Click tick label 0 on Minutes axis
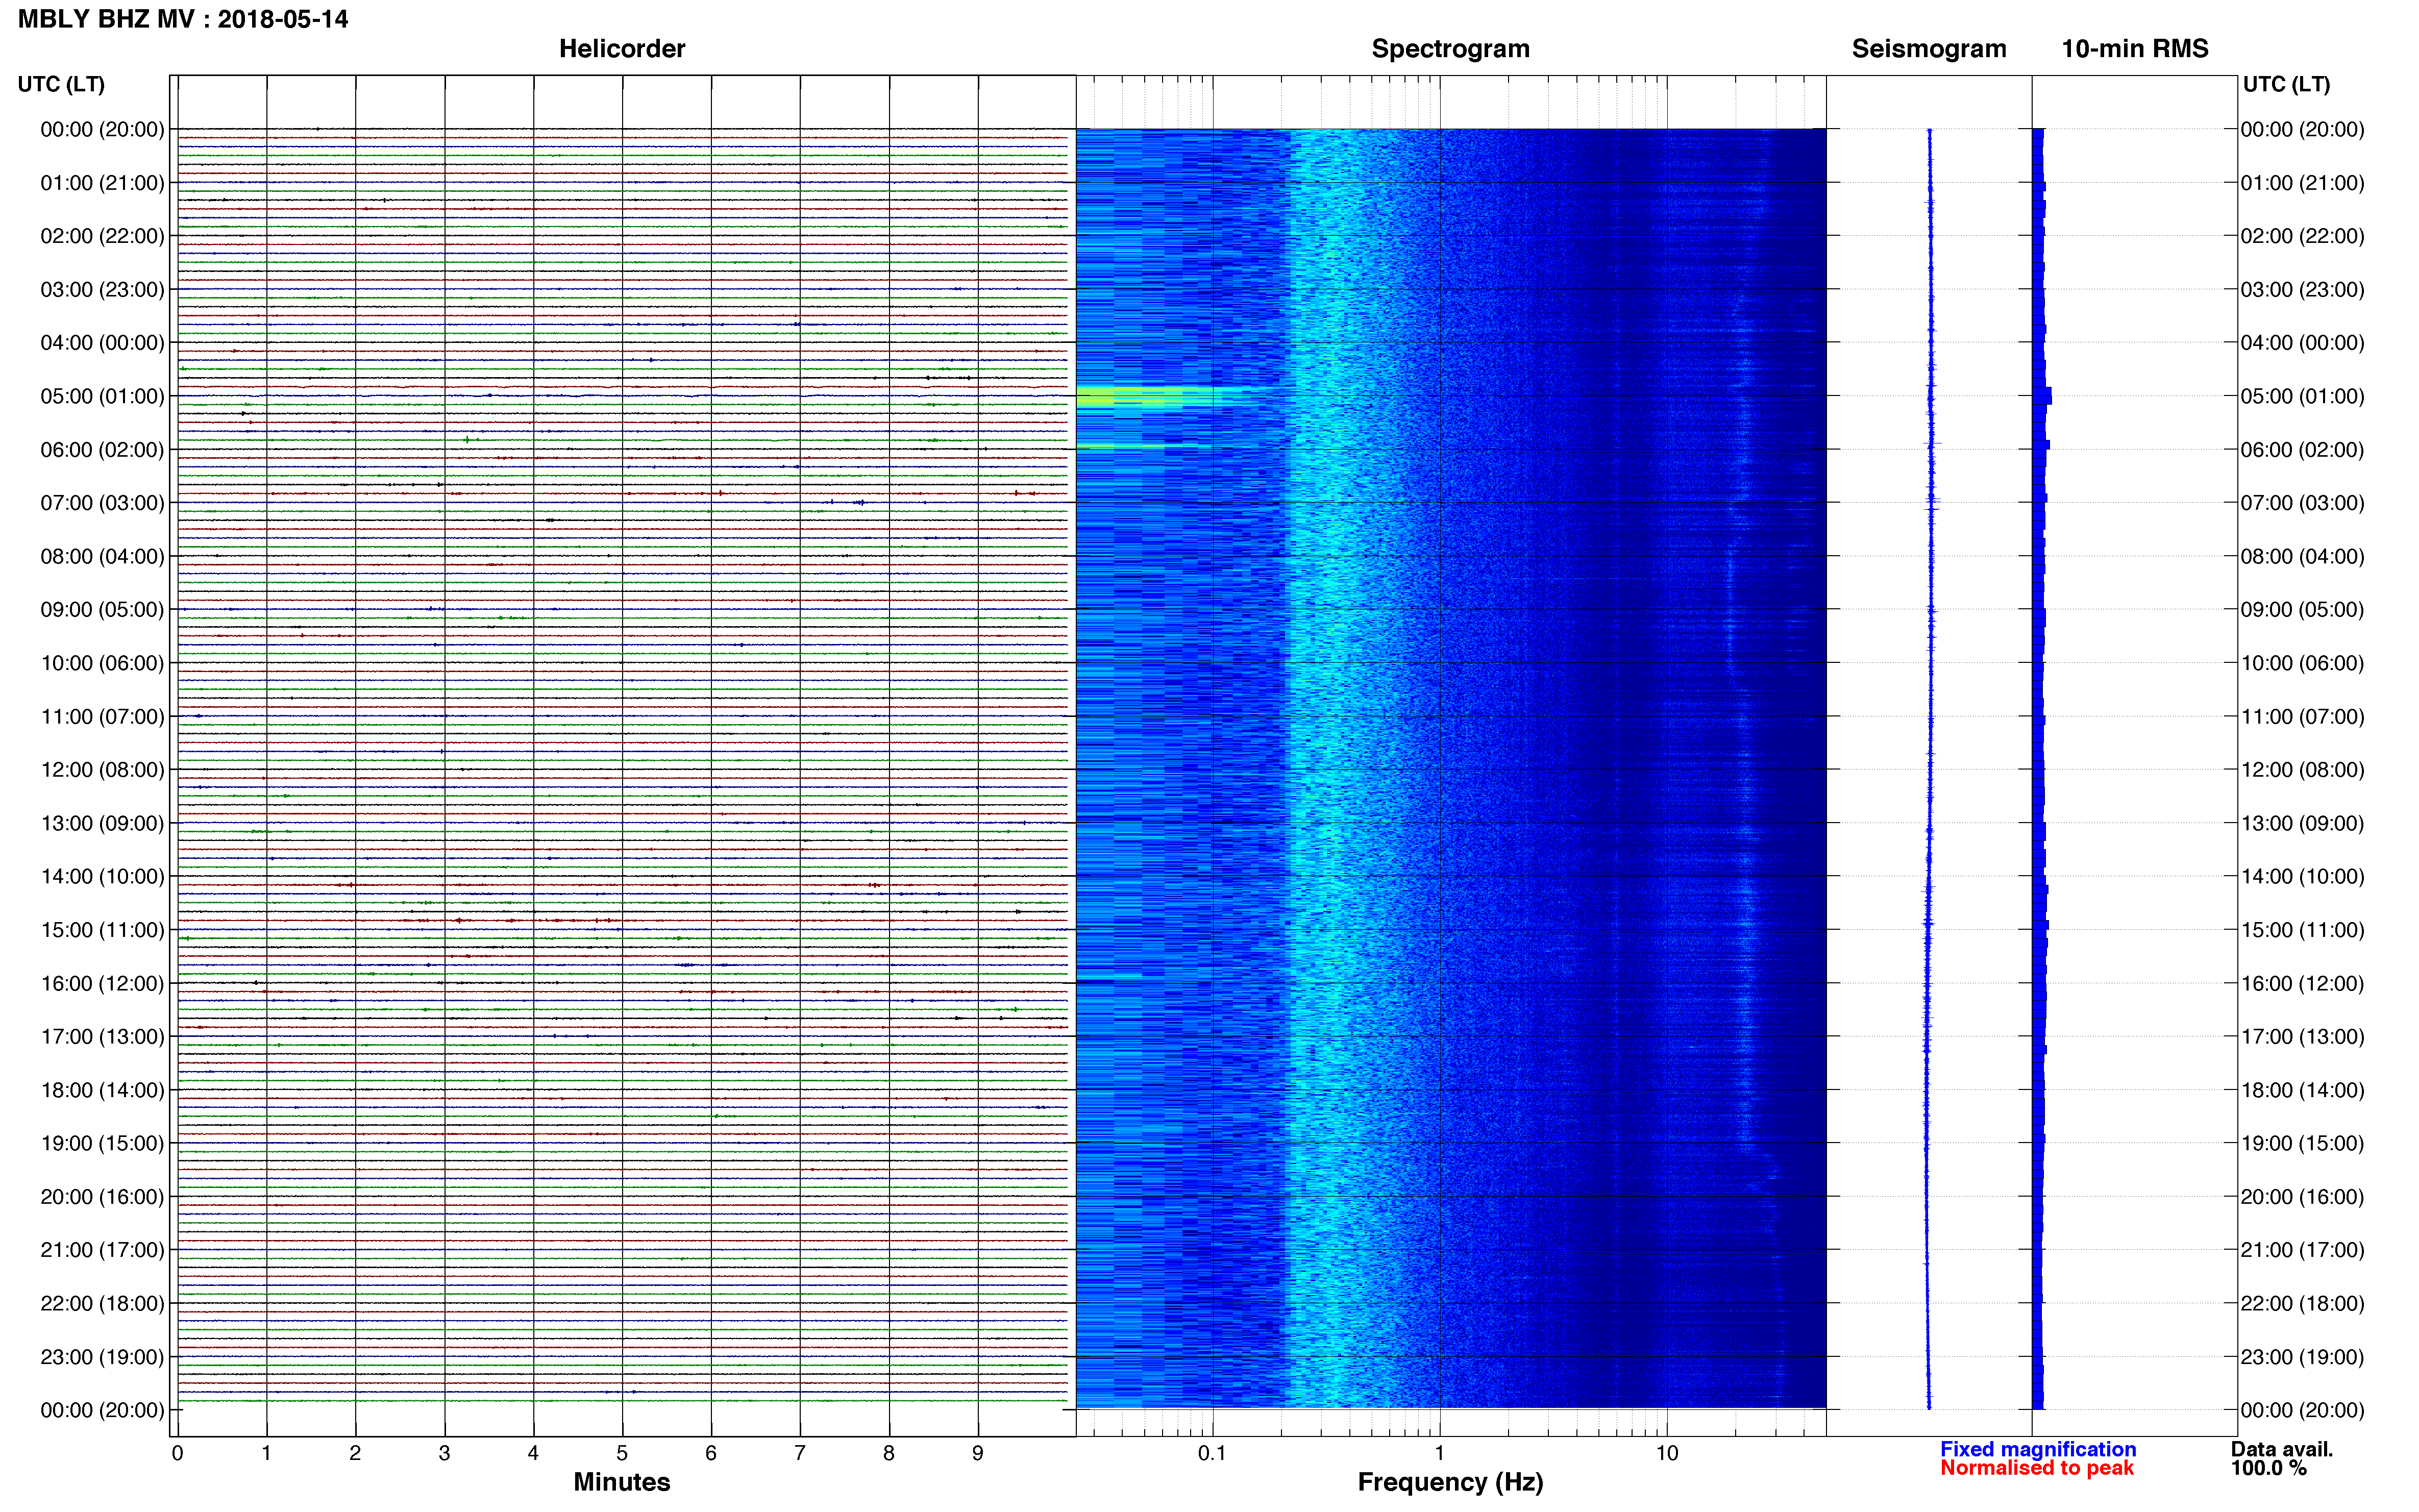Screen dimensions: 2419x1512 (177, 1454)
